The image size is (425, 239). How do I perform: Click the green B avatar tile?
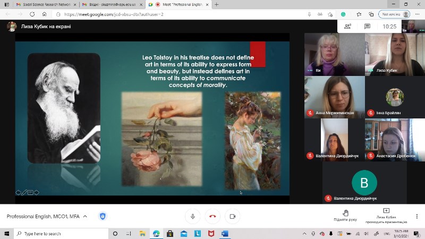point(364,183)
